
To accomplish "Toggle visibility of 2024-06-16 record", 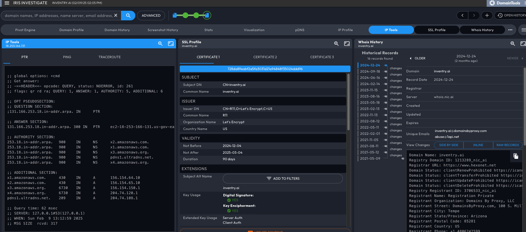I will [386, 78].
